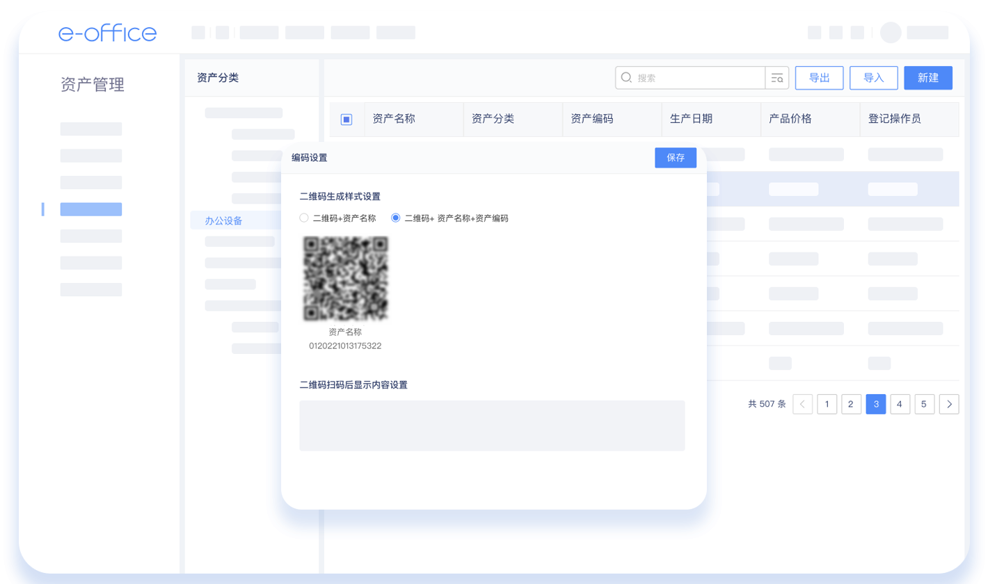The width and height of the screenshot is (988, 584).
Task: Click the e-office logo
Action: point(108,33)
